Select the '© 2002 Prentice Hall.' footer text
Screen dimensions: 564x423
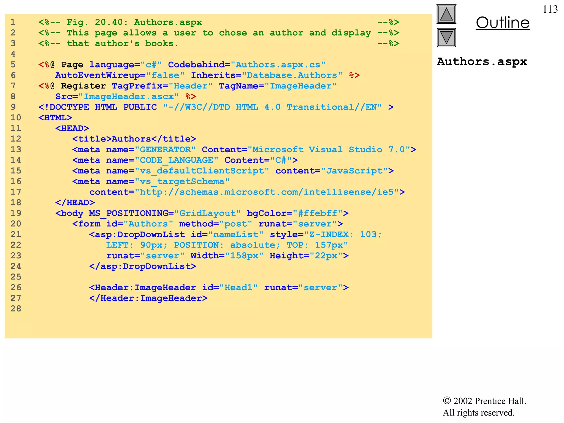coord(484,401)
